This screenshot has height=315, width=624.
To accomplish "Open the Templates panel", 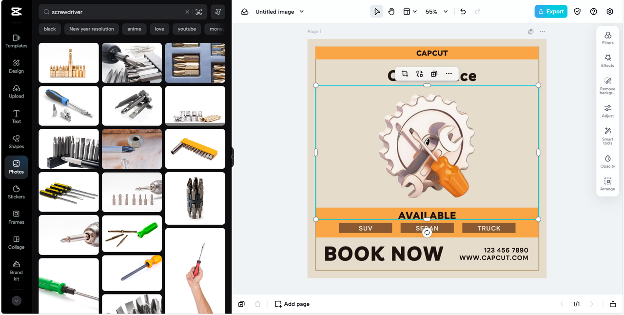I will click(16, 41).
